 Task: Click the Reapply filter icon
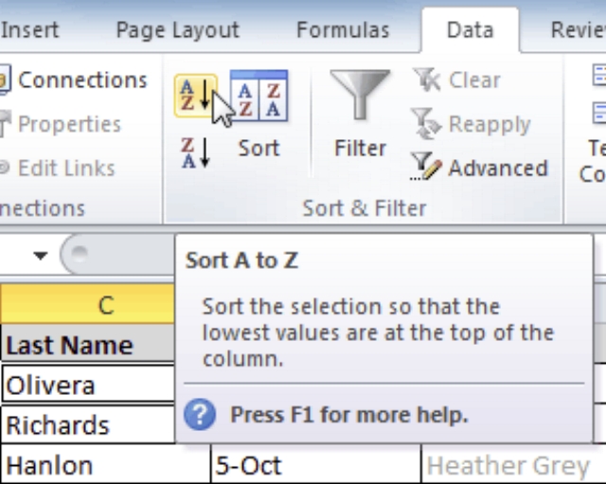(427, 124)
